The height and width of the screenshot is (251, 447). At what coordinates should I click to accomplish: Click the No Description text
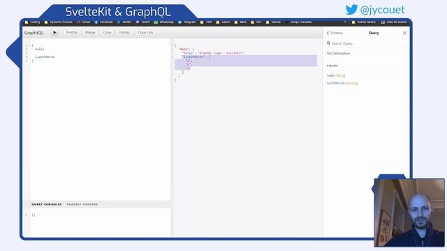click(338, 54)
